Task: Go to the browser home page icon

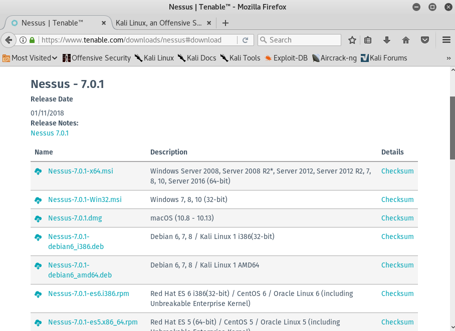Action: pyautogui.click(x=406, y=40)
